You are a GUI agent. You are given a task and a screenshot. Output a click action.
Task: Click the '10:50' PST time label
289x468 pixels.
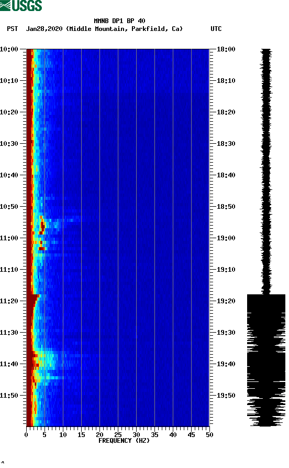[9, 207]
